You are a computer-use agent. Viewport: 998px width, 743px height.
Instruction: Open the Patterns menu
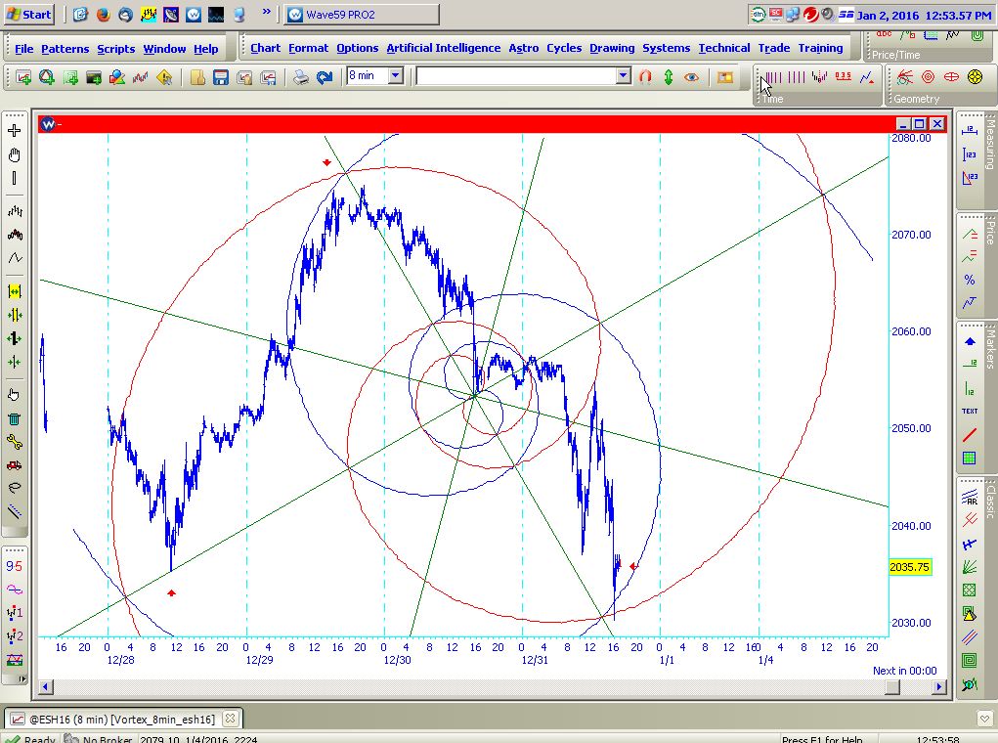[x=65, y=49]
